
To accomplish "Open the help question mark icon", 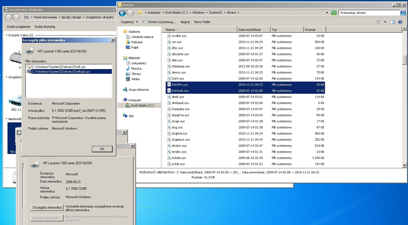I will point(400,22).
